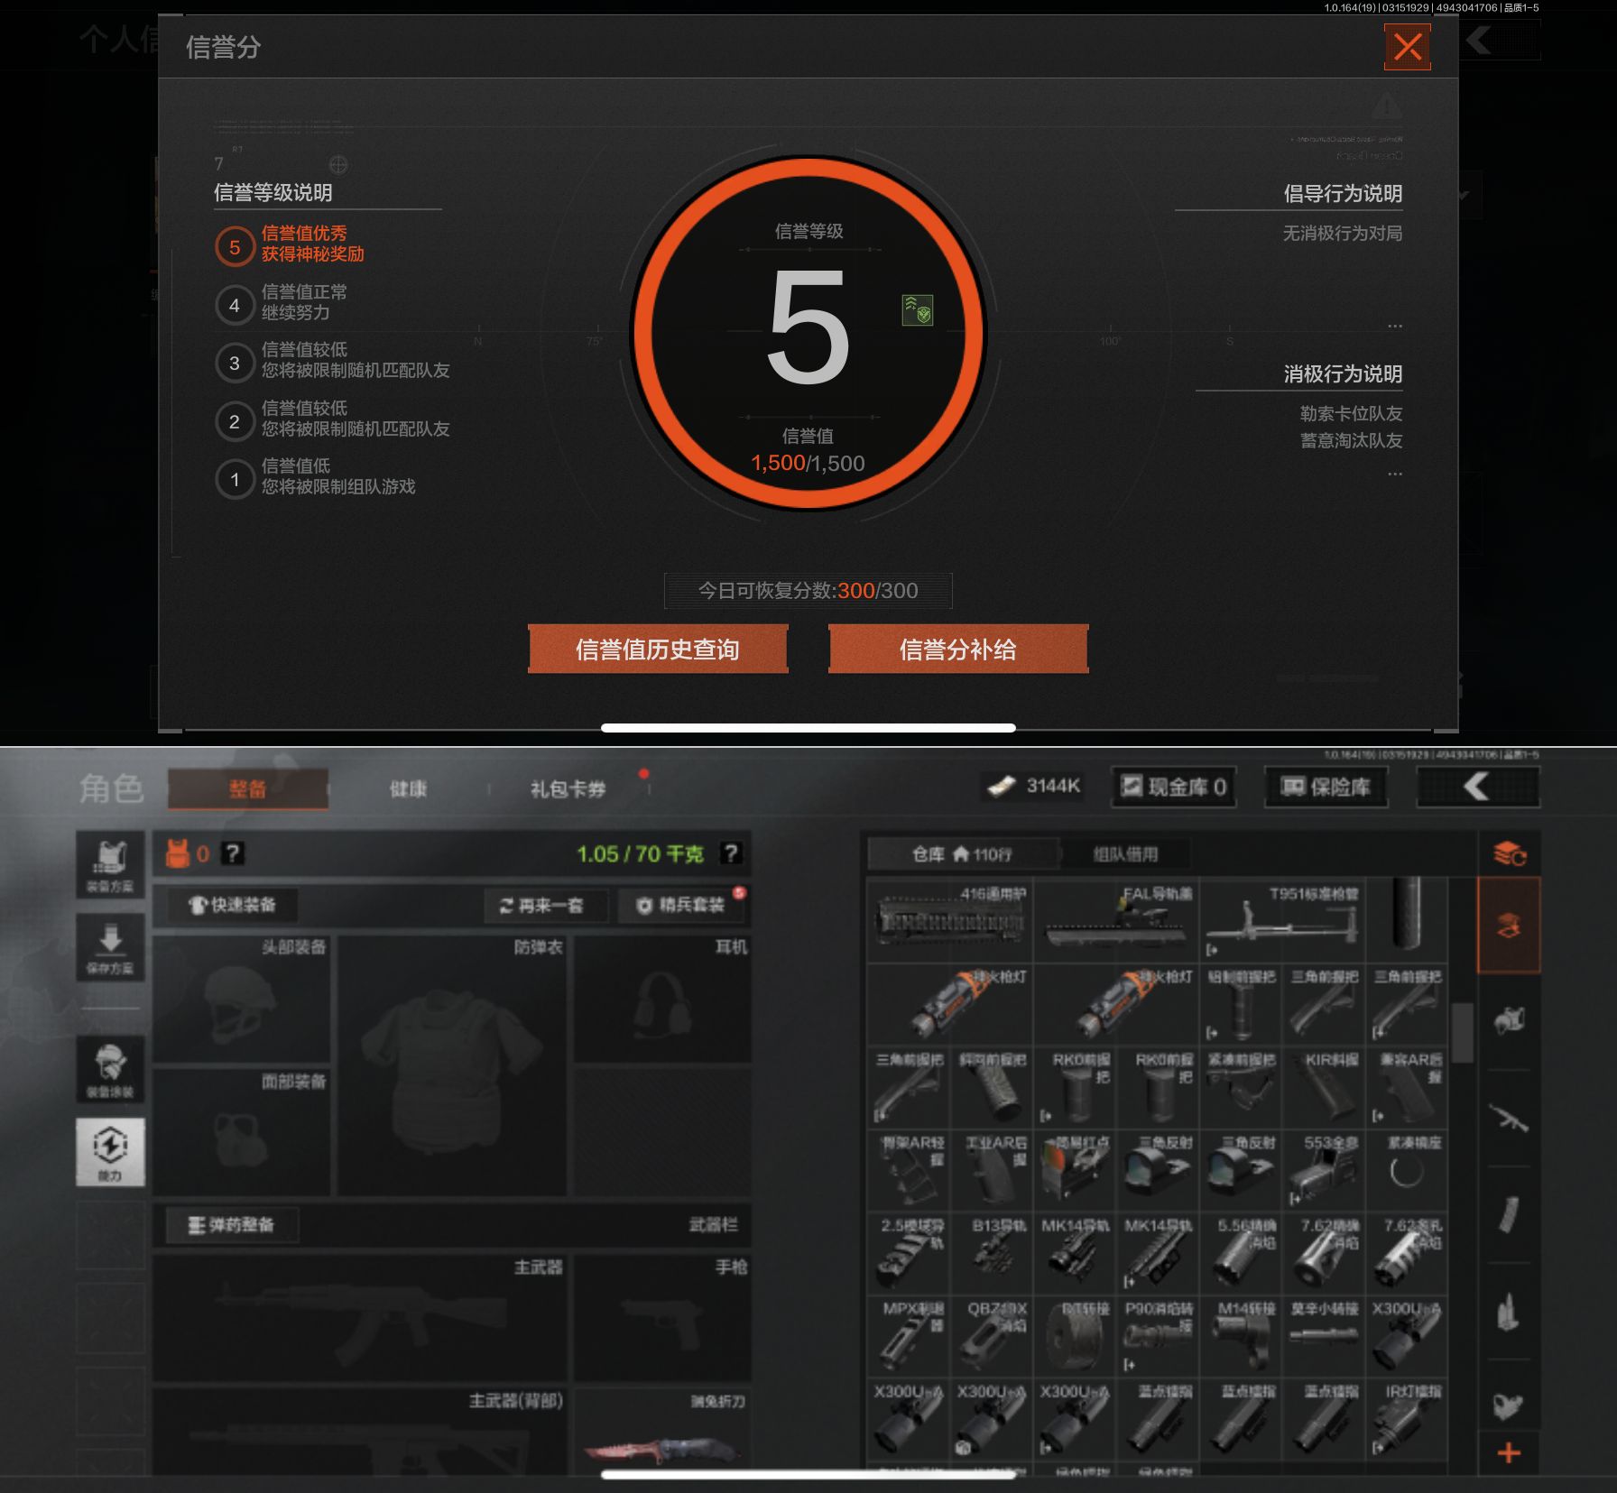Switch to the 健康 tab
The width and height of the screenshot is (1617, 1493).
408,789
